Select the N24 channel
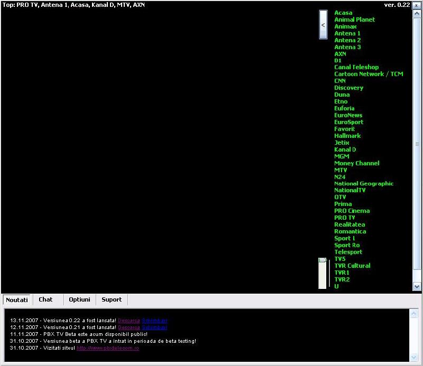 (339, 177)
